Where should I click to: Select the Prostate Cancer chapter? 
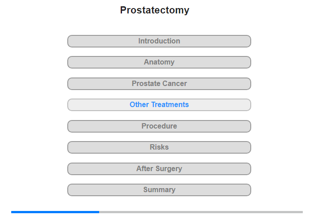click(x=159, y=84)
